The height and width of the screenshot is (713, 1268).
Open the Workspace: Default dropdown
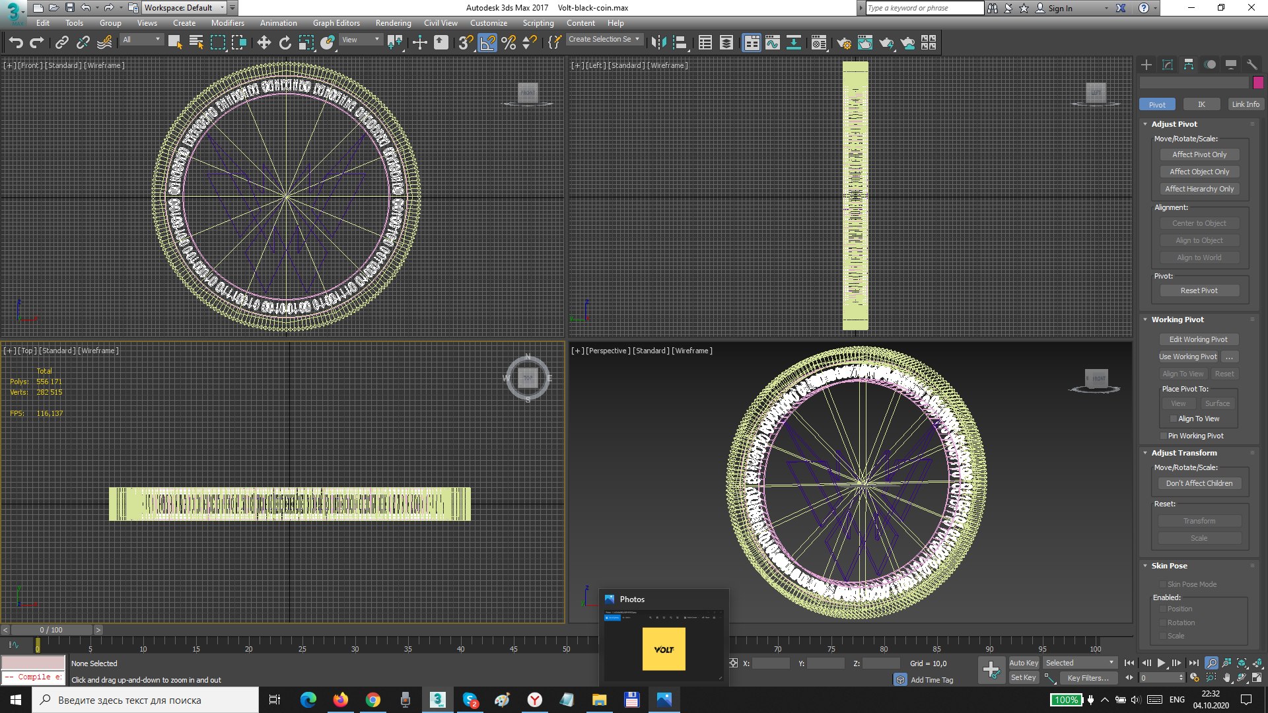[184, 8]
